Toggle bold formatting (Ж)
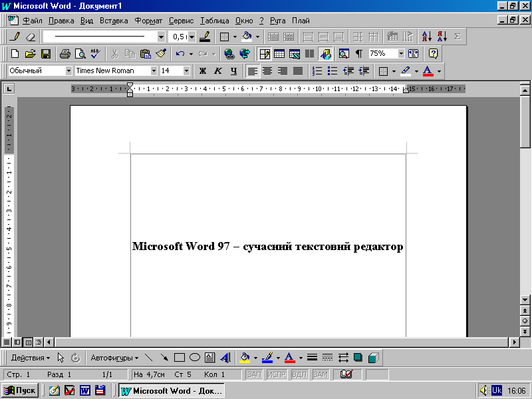Image resolution: width=532 pixels, height=399 pixels. (x=203, y=71)
